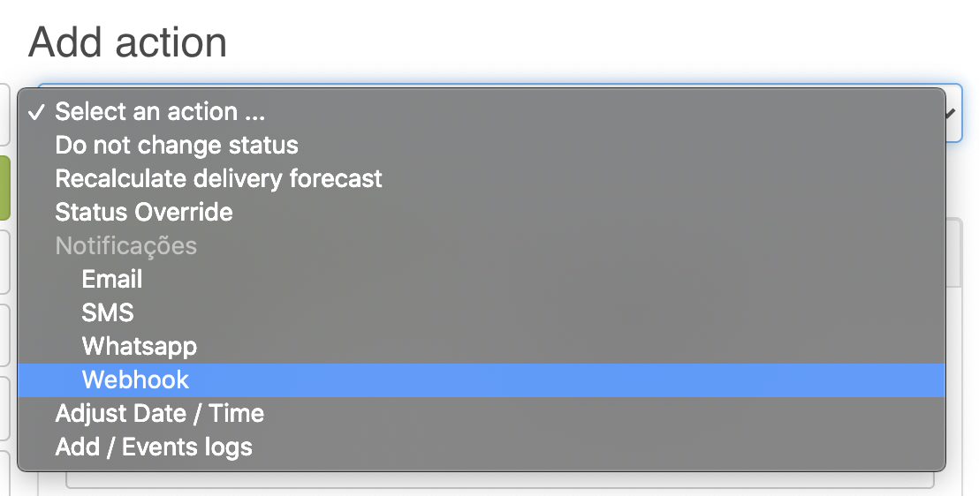Click the "Add action" heading text

click(127, 42)
